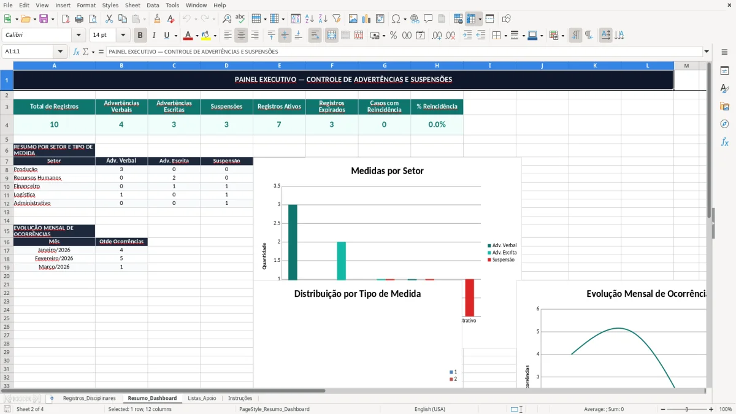Expand the Background Color dropdown arrow

click(x=215, y=36)
